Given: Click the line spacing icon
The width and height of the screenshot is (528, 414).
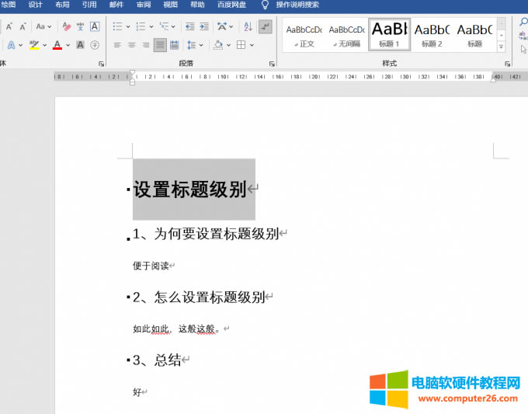Looking at the screenshot, I should pos(192,45).
